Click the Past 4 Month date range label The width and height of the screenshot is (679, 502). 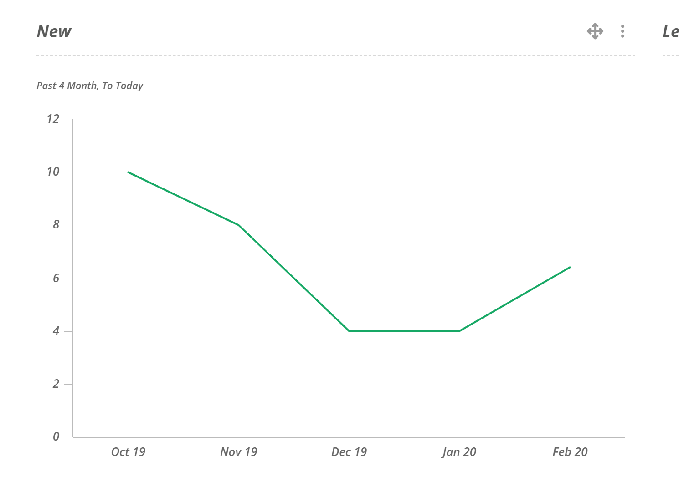point(90,86)
